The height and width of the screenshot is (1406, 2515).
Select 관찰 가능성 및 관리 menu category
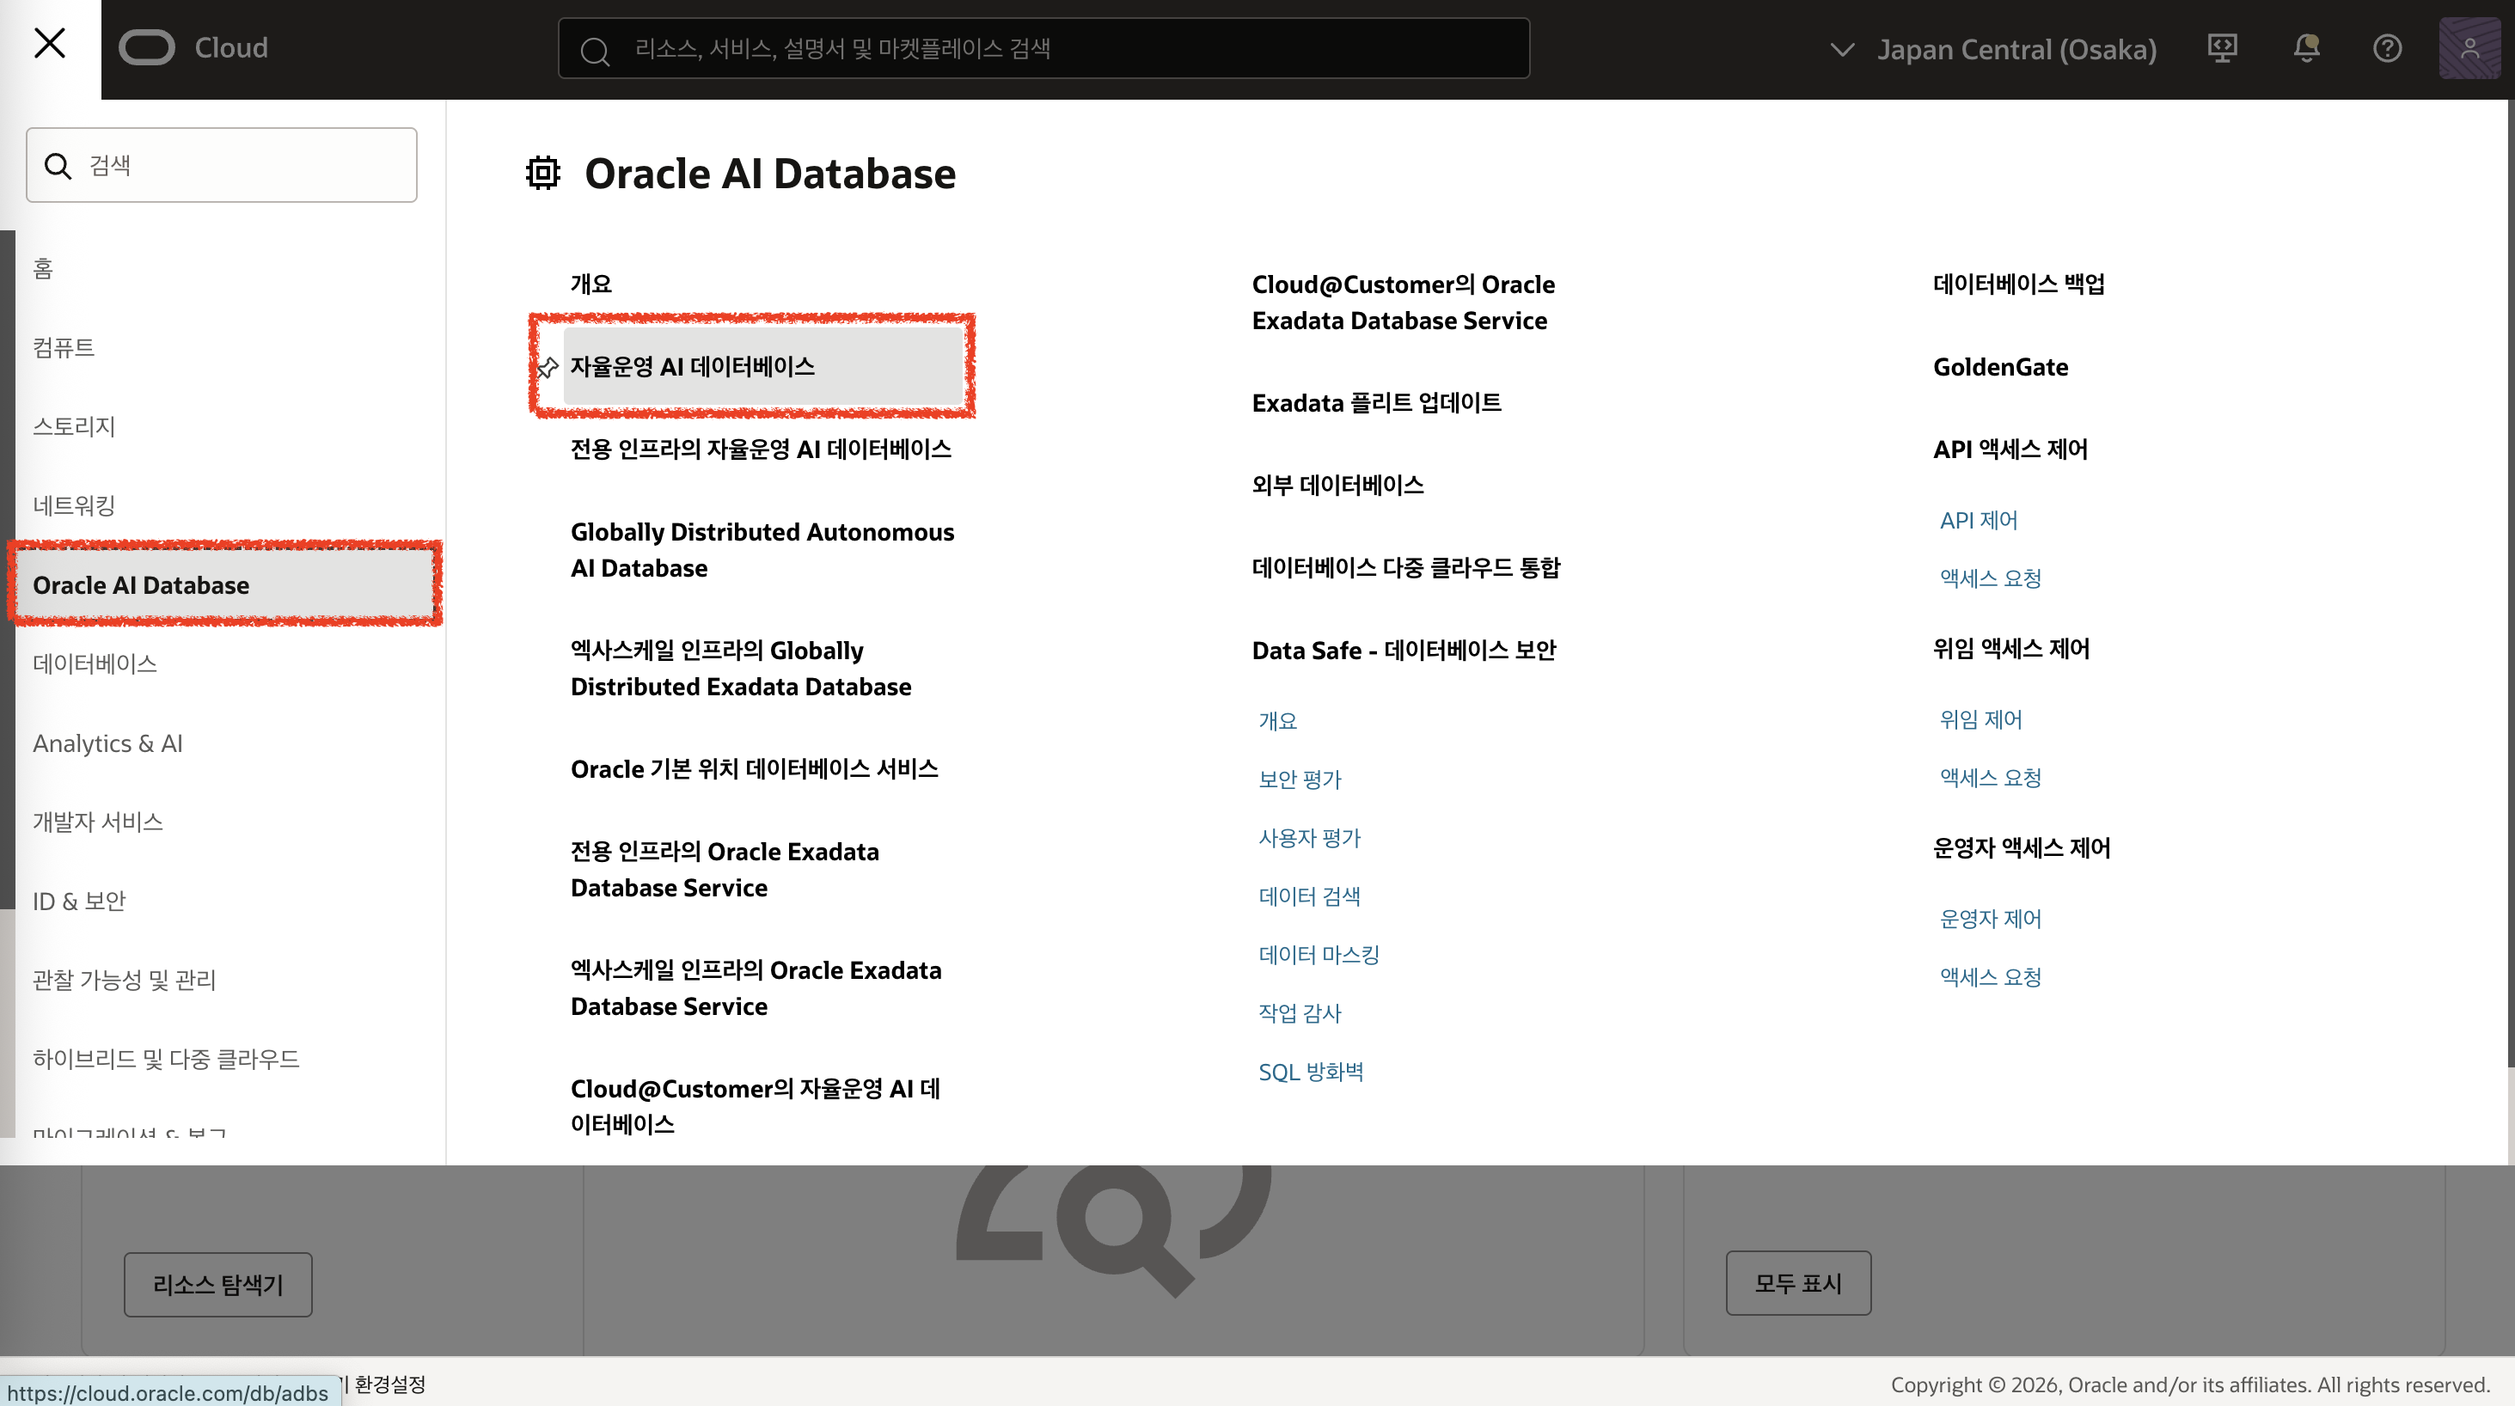pos(124,981)
